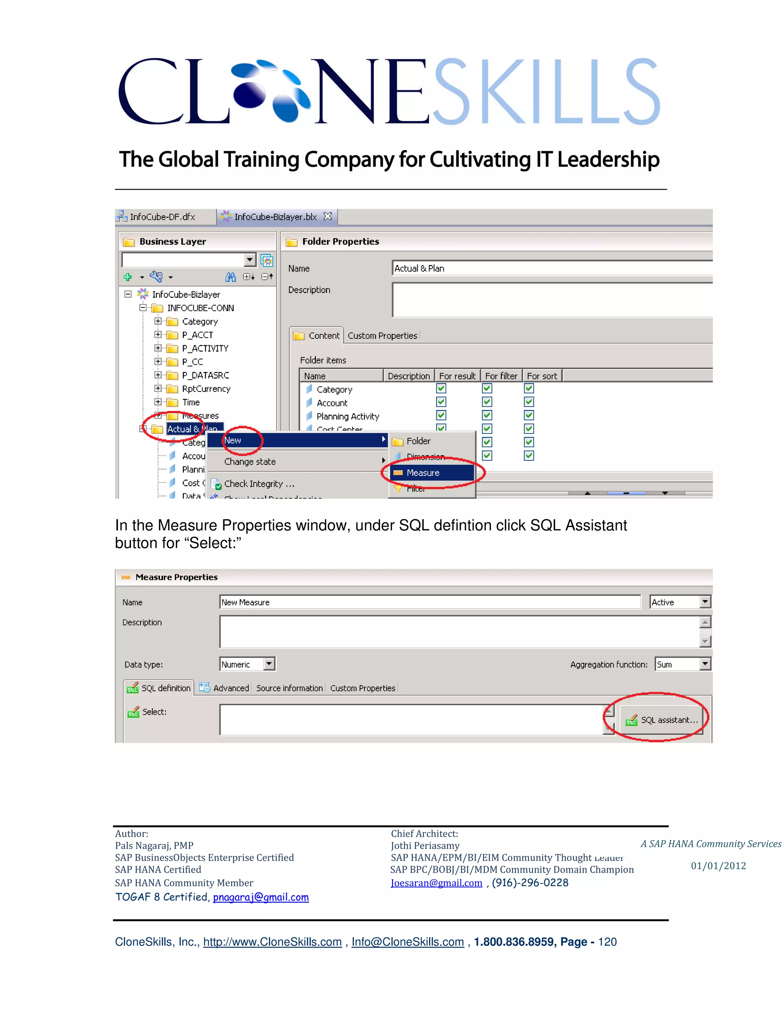Click the binoculars Find icon
The height and width of the screenshot is (1012, 782).
(231, 277)
